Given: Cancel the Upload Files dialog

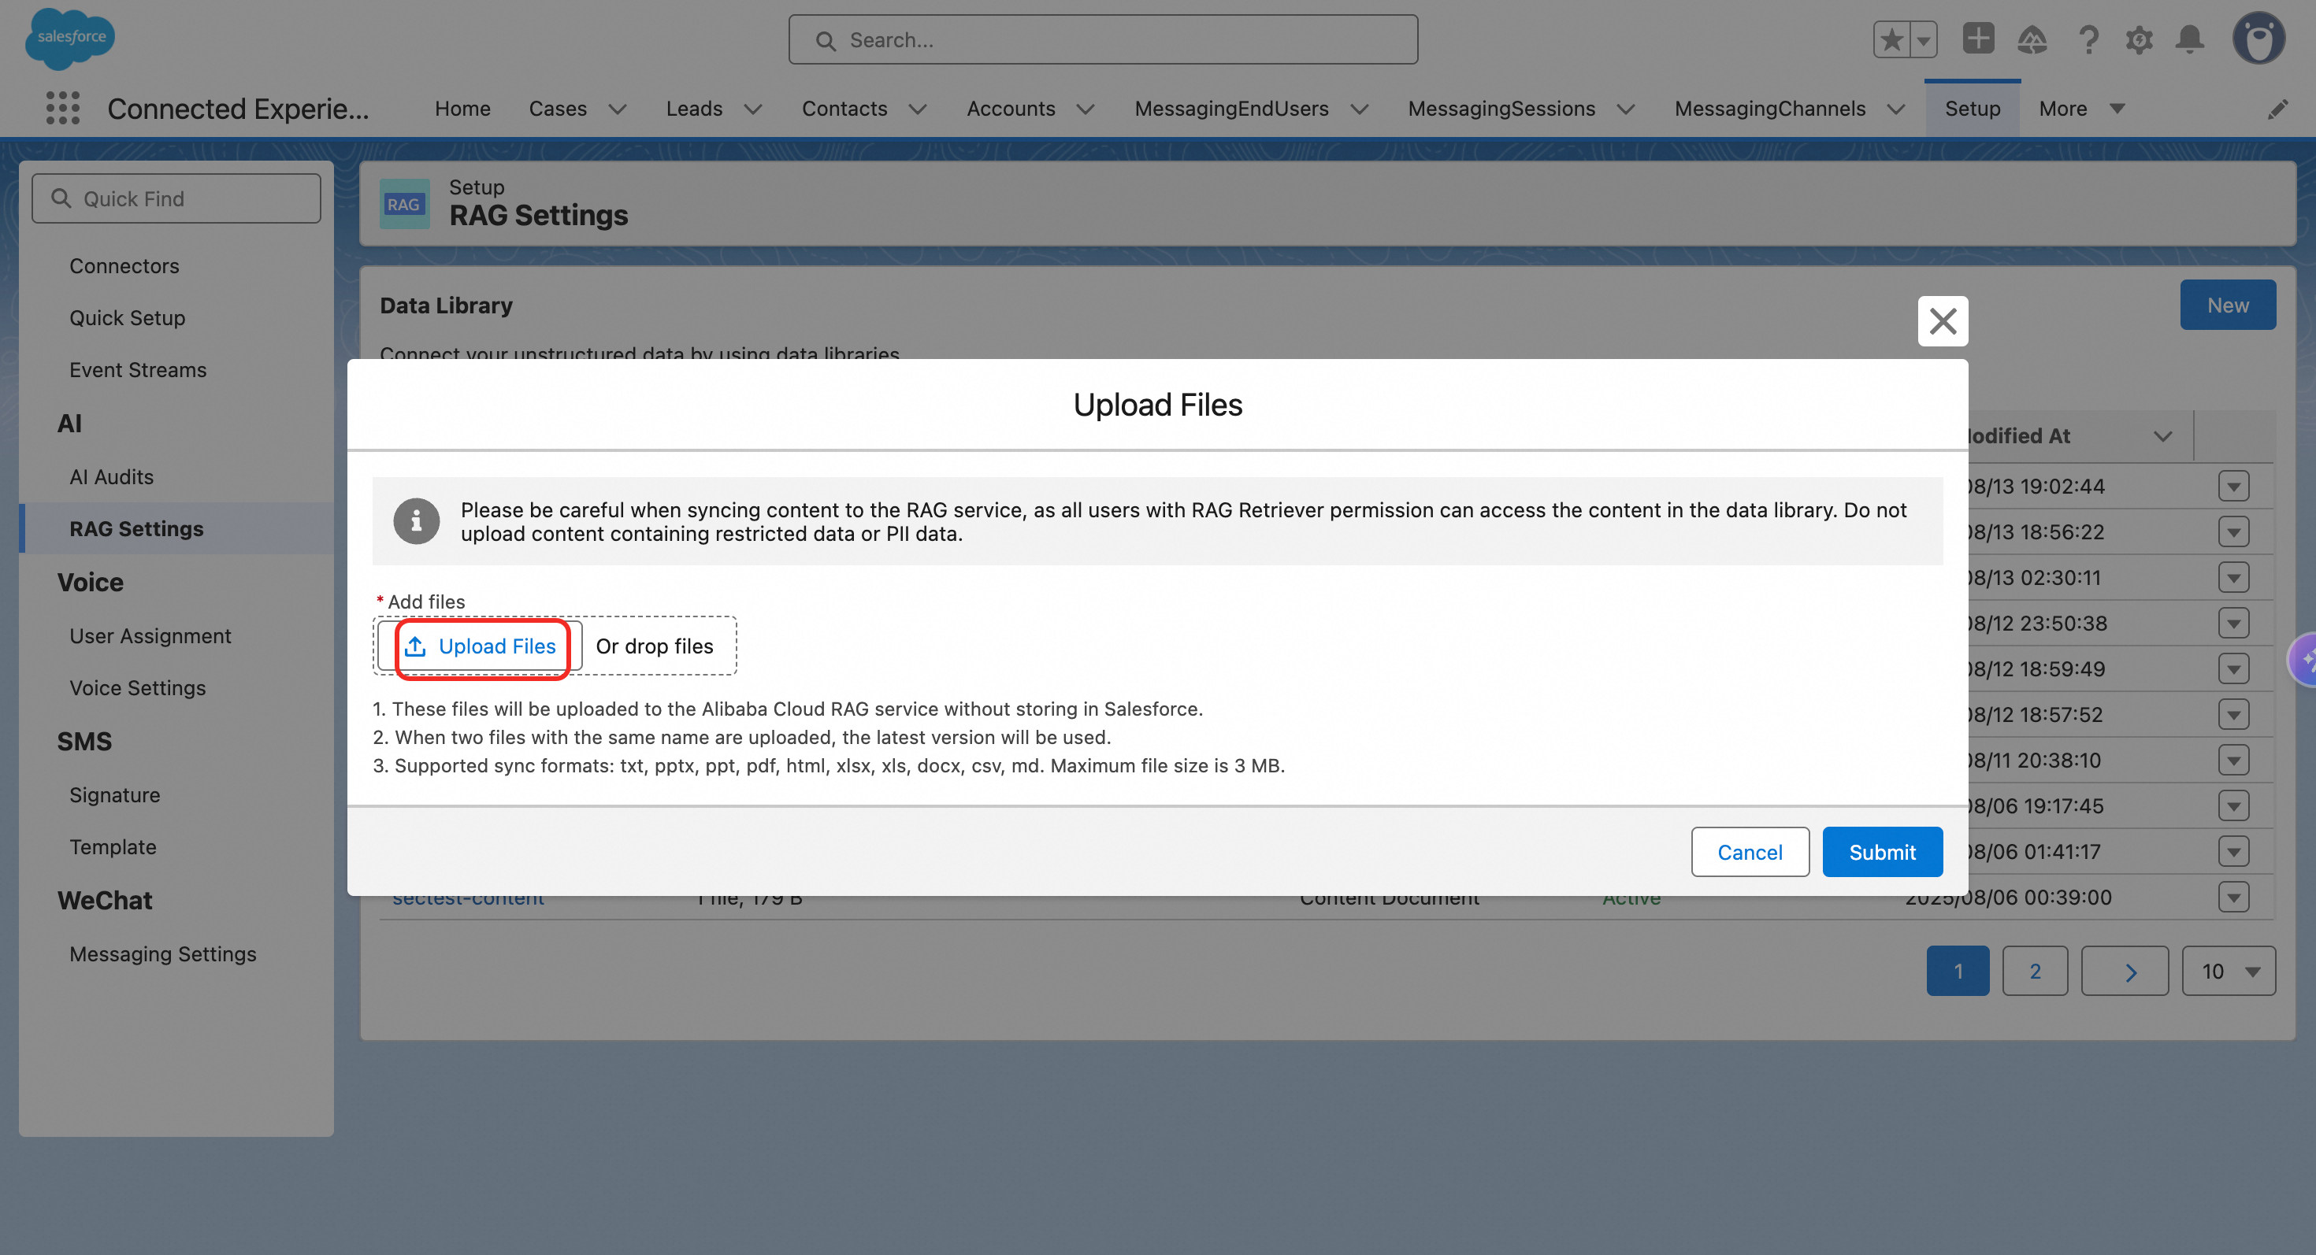Looking at the screenshot, I should (1750, 852).
